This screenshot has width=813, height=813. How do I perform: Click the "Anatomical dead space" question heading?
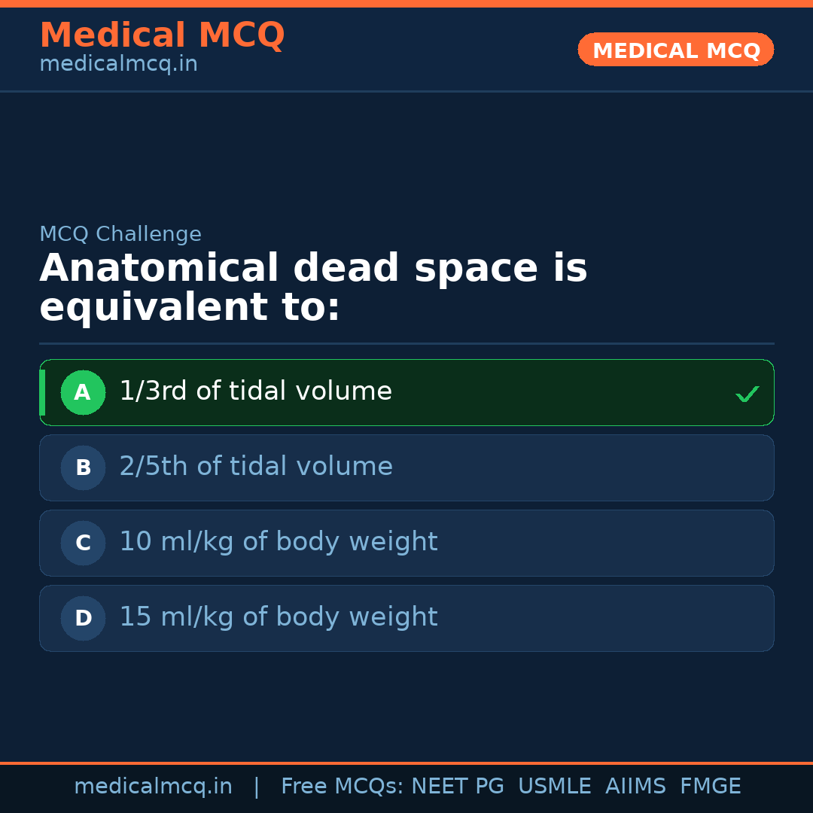point(313,288)
